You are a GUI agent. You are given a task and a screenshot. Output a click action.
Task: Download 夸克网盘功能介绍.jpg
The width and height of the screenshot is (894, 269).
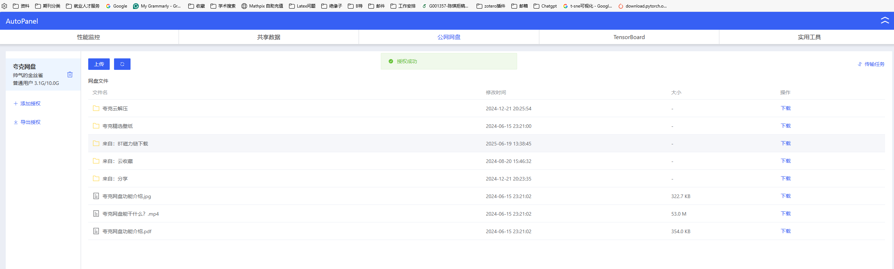coord(786,196)
